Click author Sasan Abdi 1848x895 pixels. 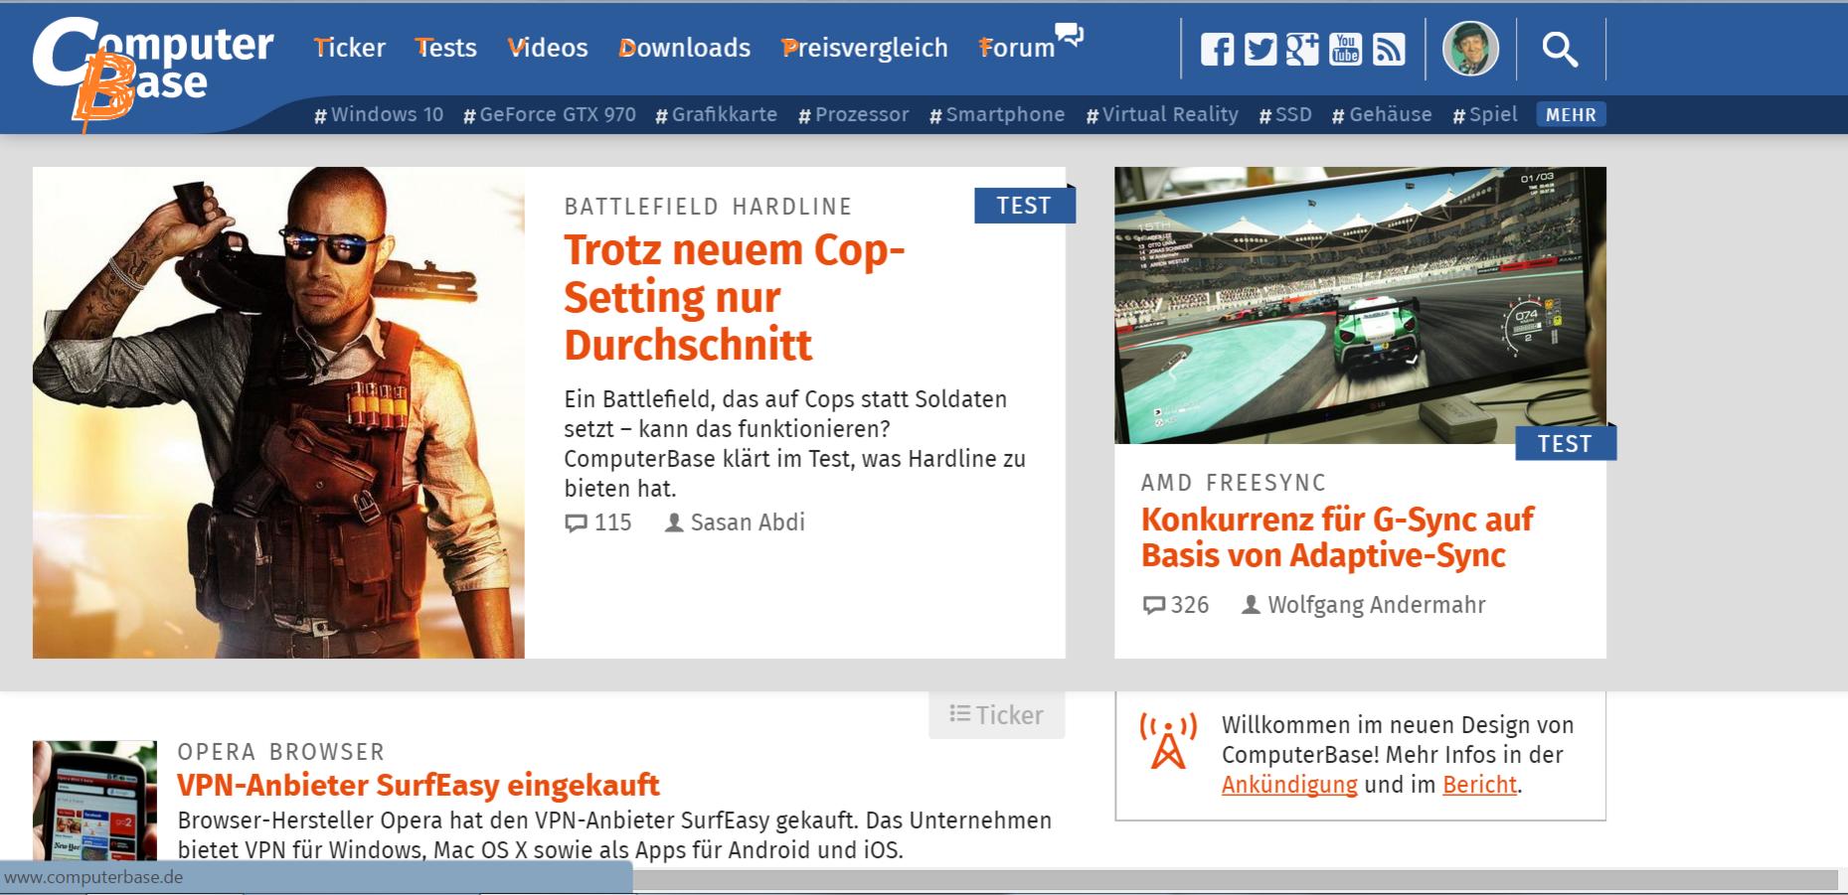click(x=735, y=522)
